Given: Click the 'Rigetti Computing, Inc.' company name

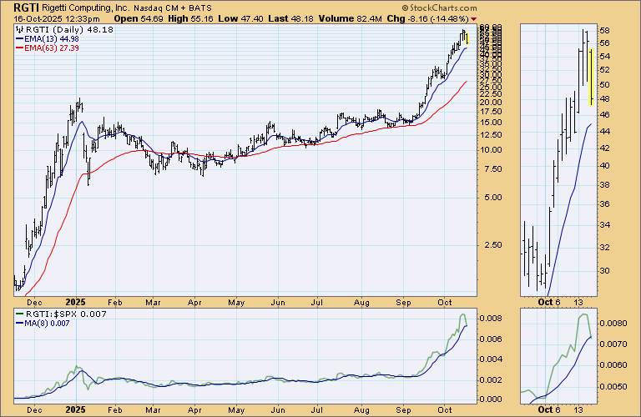Looking at the screenshot, I should point(85,8).
